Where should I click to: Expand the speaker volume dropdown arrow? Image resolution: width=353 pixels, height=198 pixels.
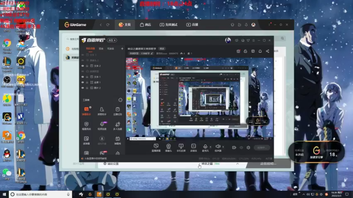pos(223,147)
